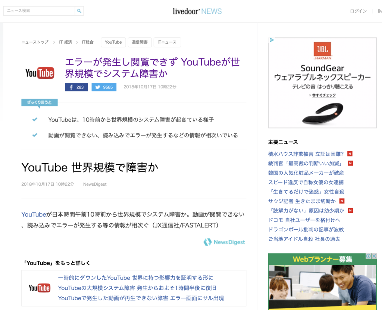The height and width of the screenshot is (310, 382).
Task: Open サワジ記者 生きたまま切断か link
Action: (x=302, y=201)
